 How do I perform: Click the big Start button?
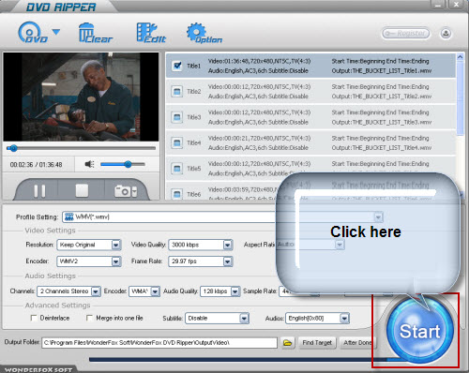[420, 331]
